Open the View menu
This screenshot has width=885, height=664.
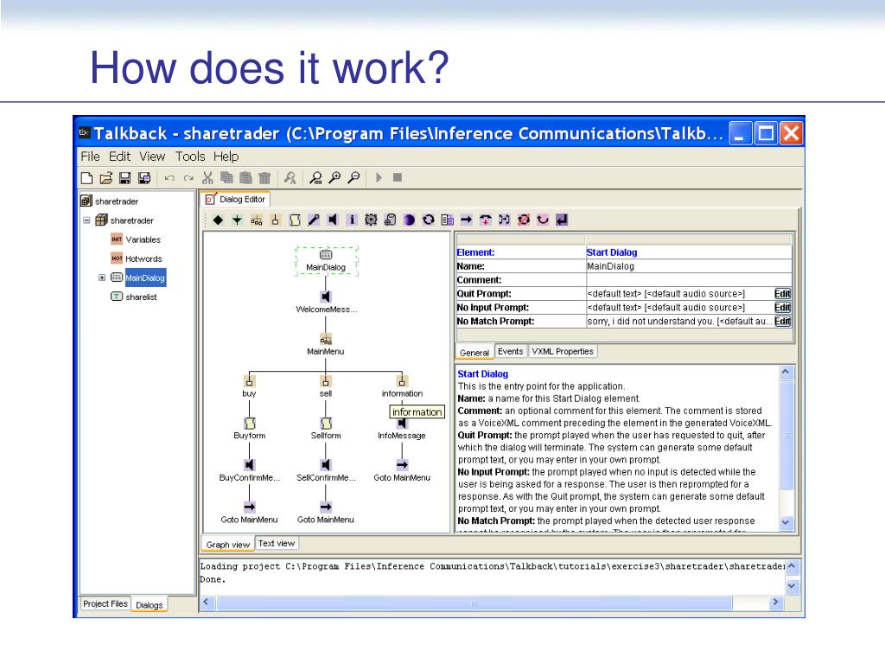click(152, 156)
